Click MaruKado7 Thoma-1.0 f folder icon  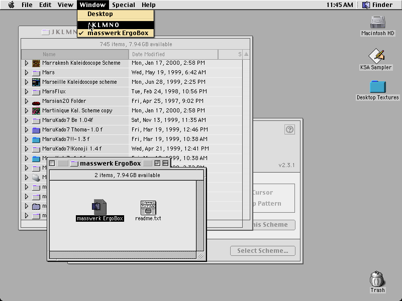tap(36, 130)
